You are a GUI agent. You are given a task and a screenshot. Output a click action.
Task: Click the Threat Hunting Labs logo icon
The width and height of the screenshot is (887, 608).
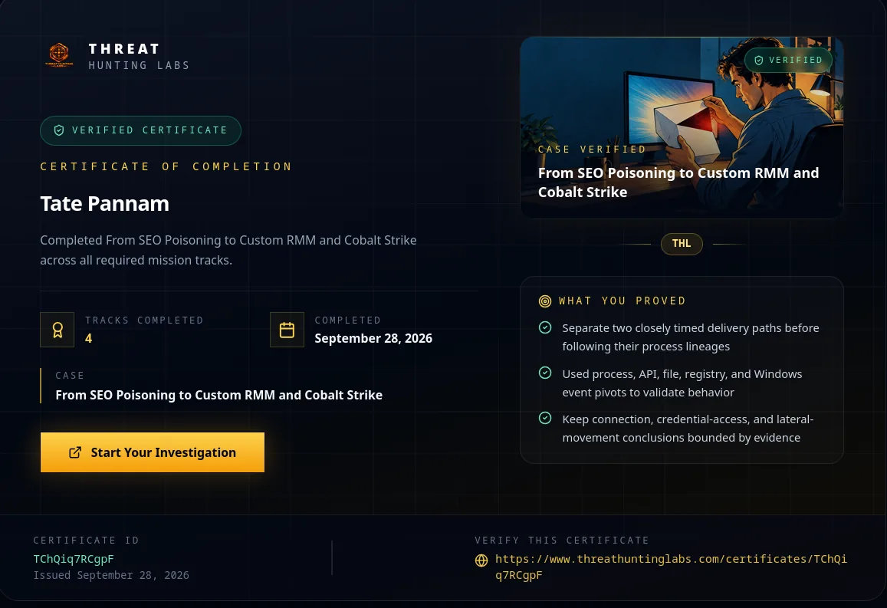click(59, 55)
